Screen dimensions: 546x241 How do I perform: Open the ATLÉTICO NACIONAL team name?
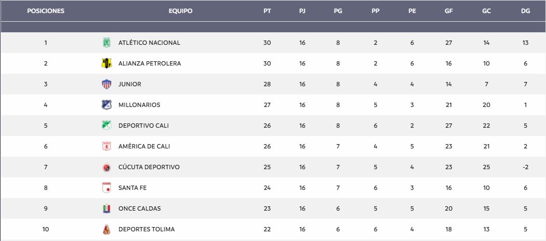tap(149, 42)
